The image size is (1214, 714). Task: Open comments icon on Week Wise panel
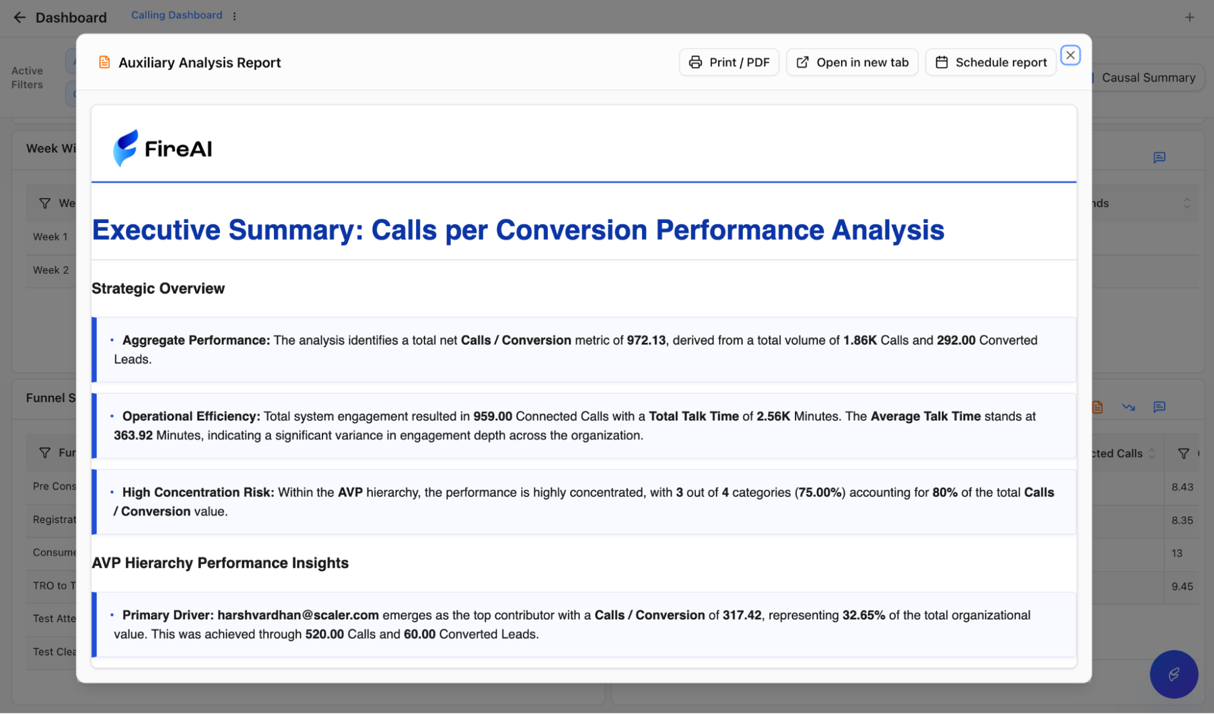pyautogui.click(x=1159, y=158)
